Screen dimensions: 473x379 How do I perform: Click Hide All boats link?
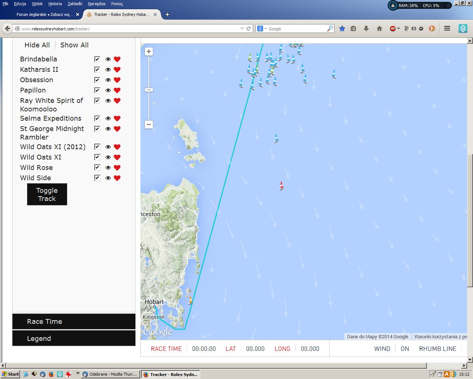37,45
